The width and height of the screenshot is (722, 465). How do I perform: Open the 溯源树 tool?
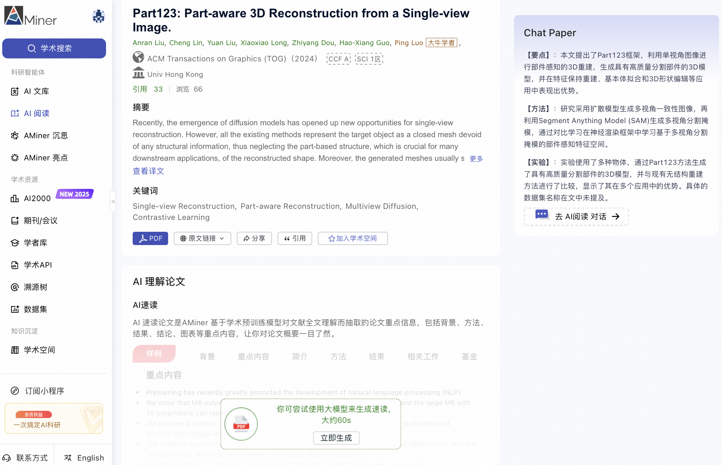35,287
